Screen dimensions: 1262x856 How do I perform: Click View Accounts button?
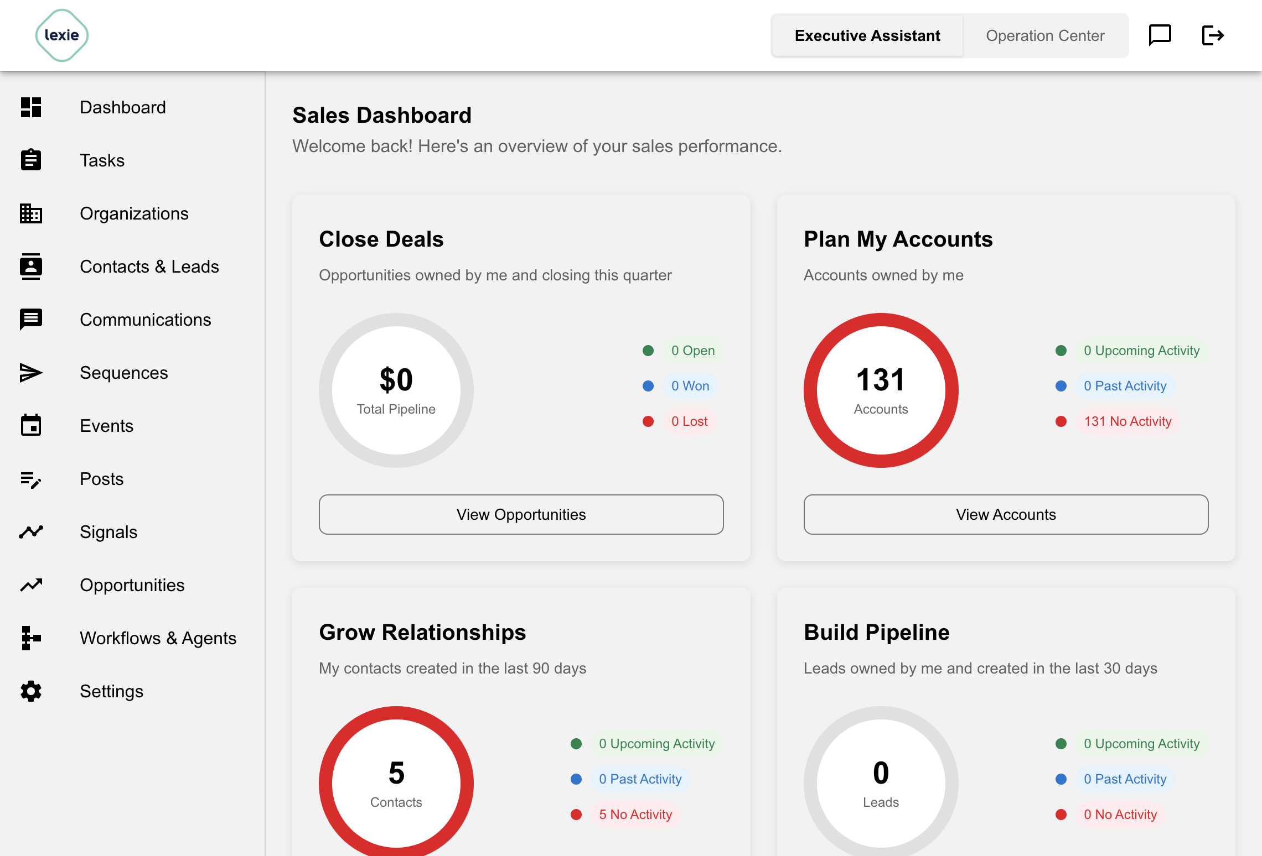(1006, 514)
